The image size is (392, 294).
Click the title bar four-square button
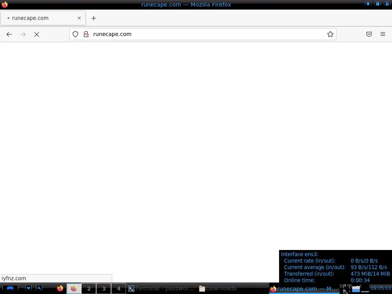coord(387,4)
